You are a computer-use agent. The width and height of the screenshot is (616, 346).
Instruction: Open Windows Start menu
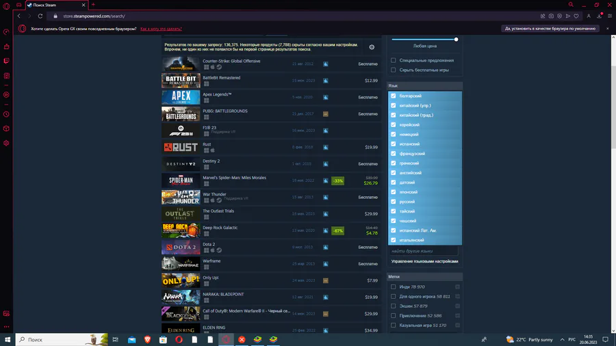pyautogui.click(x=8, y=339)
